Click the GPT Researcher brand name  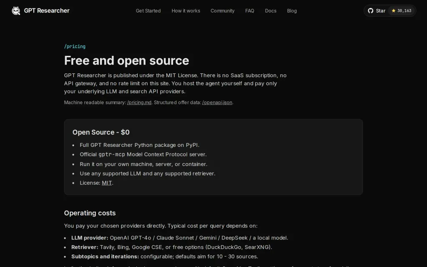pos(47,10)
